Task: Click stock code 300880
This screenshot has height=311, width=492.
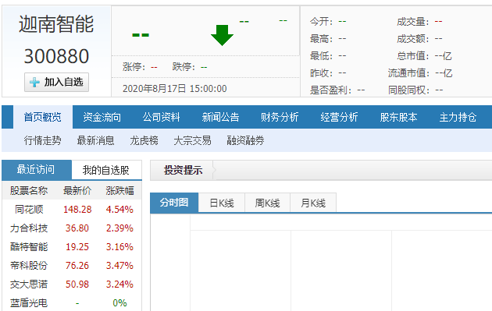Action: click(x=56, y=56)
